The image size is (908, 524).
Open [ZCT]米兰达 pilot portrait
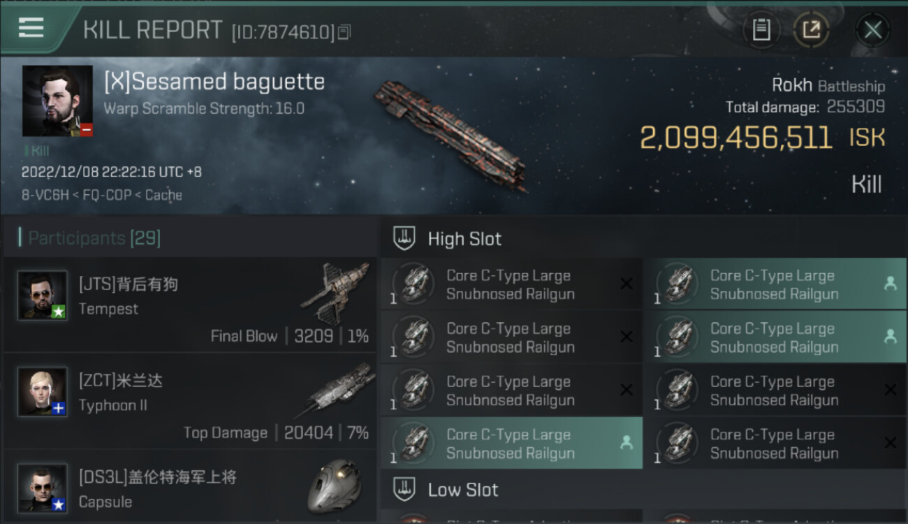pyautogui.click(x=43, y=392)
